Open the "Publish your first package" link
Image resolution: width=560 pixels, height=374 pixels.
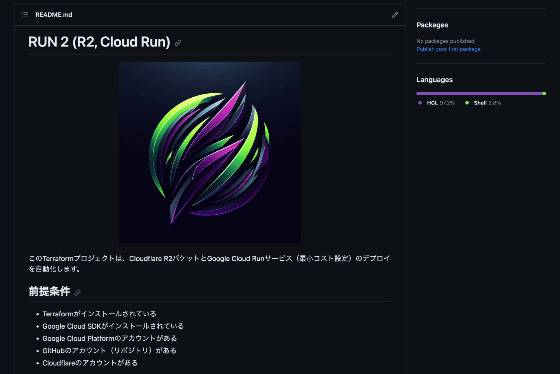[x=448, y=49]
